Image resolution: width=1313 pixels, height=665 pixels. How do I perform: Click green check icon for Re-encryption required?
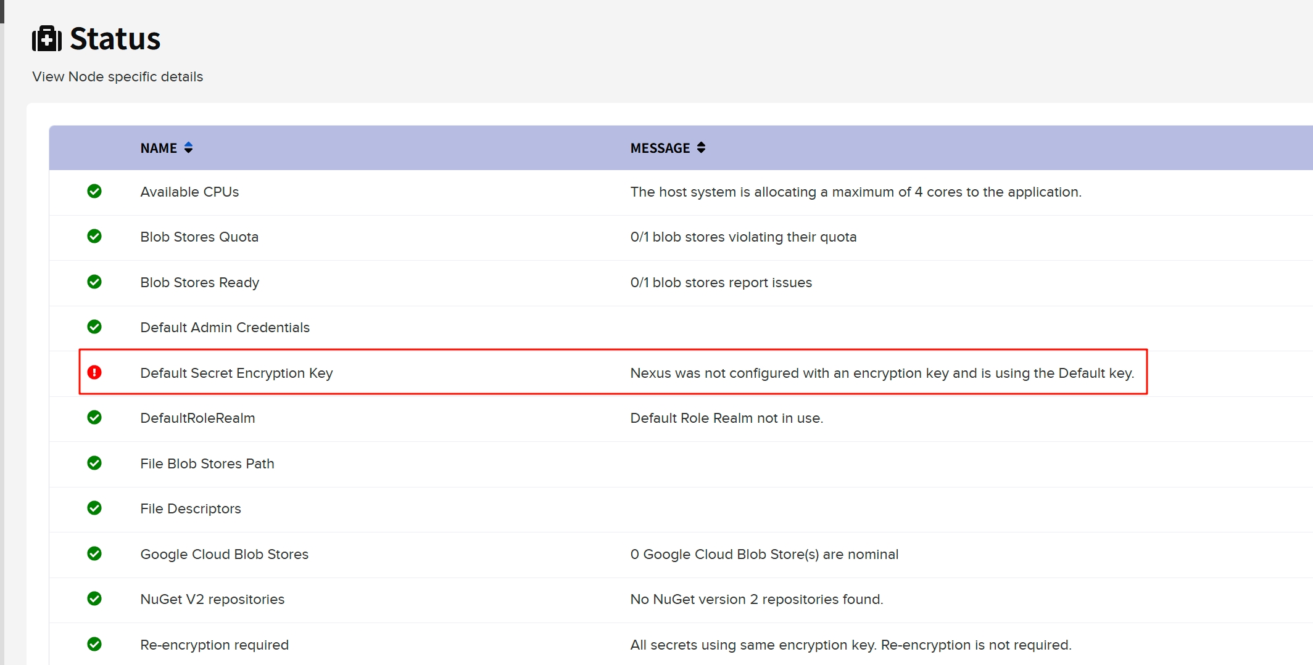(x=94, y=645)
